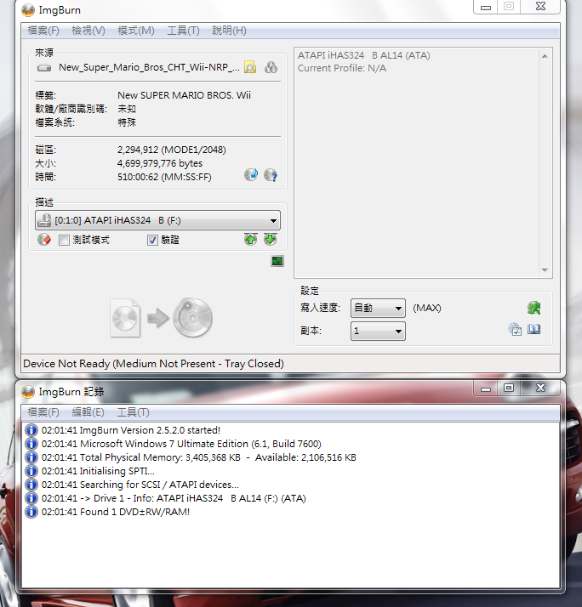Select the source filename New_Super_Mario_Bros_CHT_Wii-NRP text
582x607 pixels.
point(149,67)
